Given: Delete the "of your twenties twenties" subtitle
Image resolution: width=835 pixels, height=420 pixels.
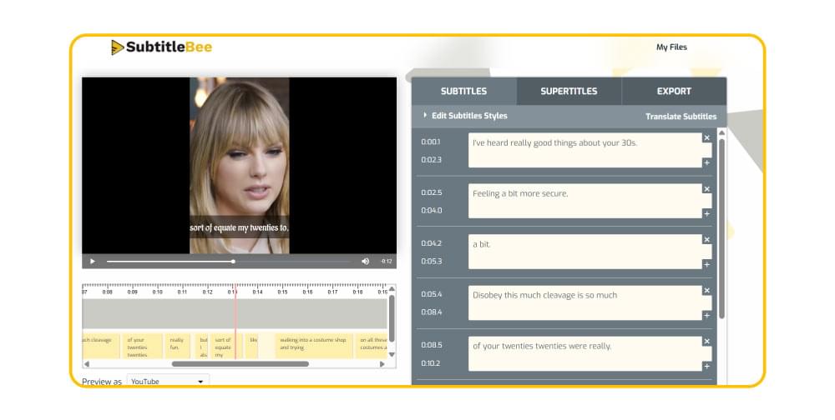Looking at the screenshot, I should tap(706, 342).
